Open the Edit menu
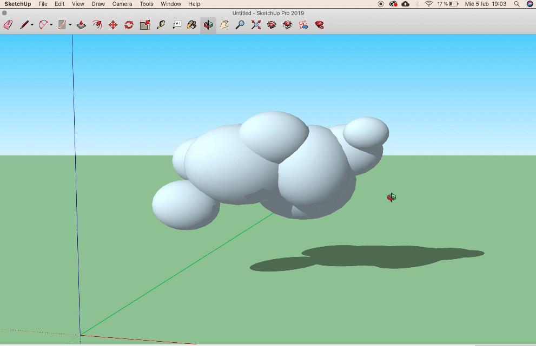536x346 pixels. [59, 4]
